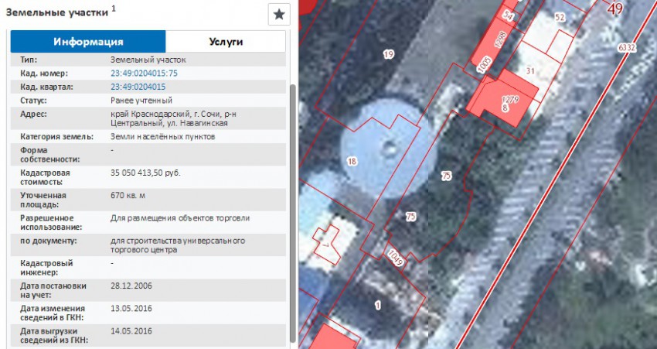The width and height of the screenshot is (657, 349).
Task: Select parcel 19 on the map
Action: pyautogui.click(x=388, y=54)
